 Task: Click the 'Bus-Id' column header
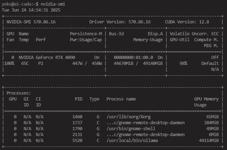[x=116, y=34]
